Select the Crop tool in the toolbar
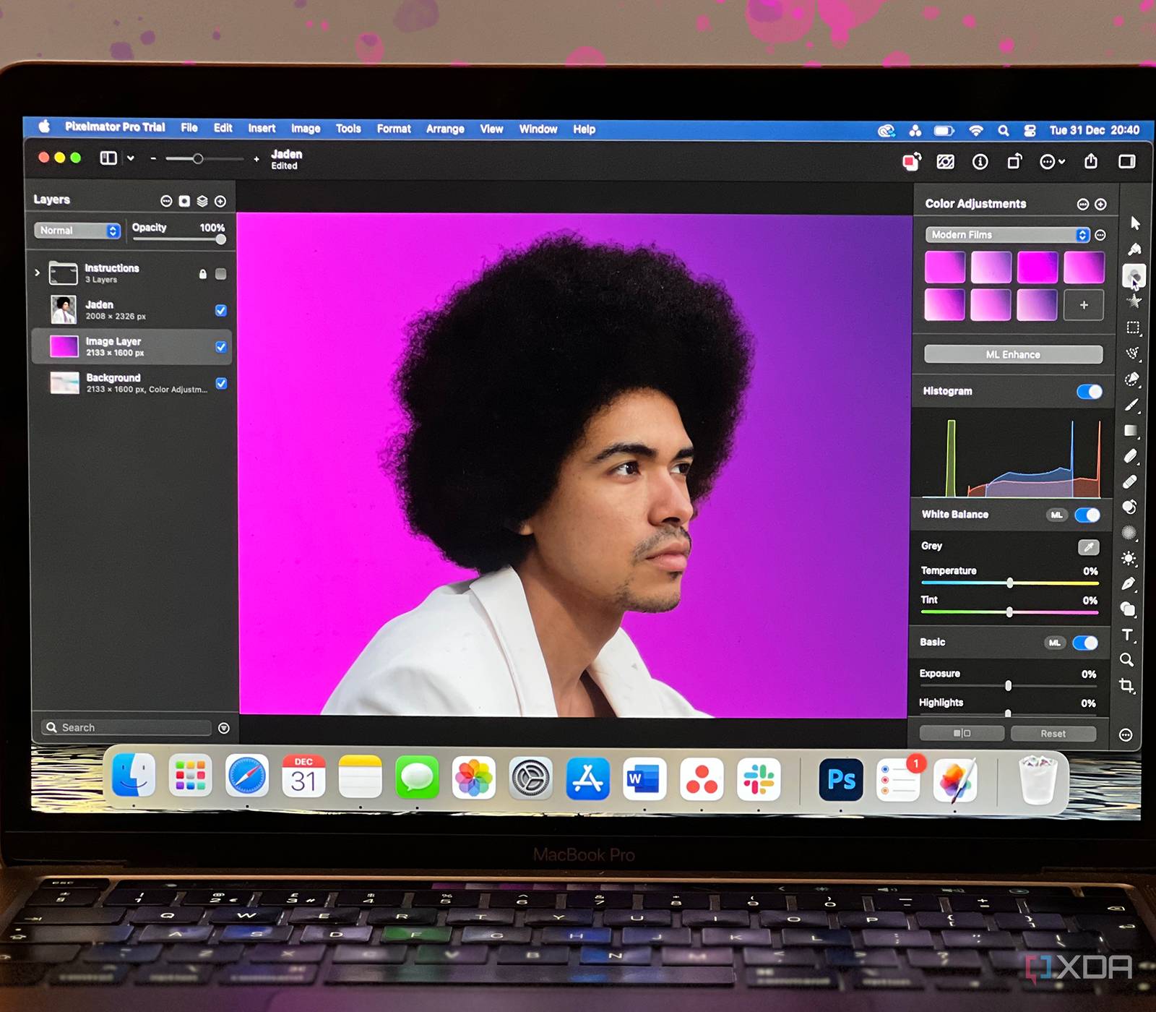The image size is (1156, 1012). pos(1126,685)
